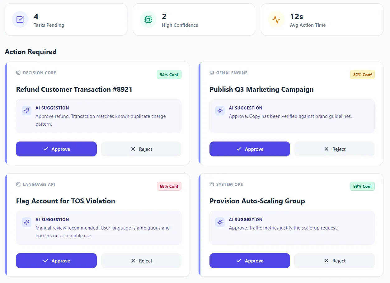Click the 68% Conf red badge
The width and height of the screenshot is (390, 283).
pos(169,186)
